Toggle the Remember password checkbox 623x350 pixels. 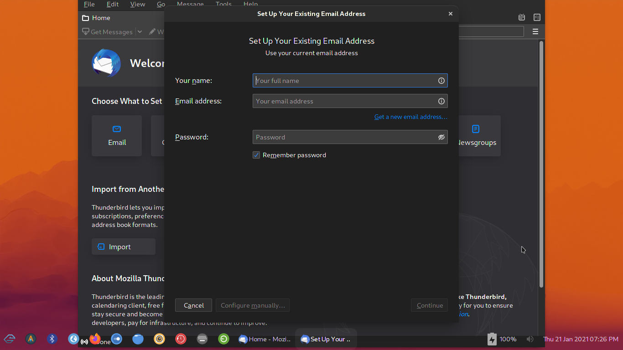pos(256,155)
